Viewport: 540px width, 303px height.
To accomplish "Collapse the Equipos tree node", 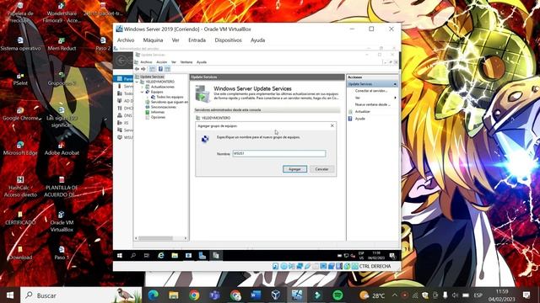I will tap(142, 92).
